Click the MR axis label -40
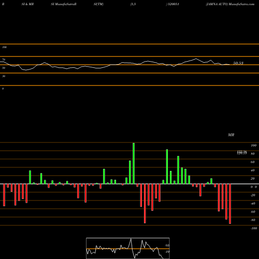 [253, 204]
